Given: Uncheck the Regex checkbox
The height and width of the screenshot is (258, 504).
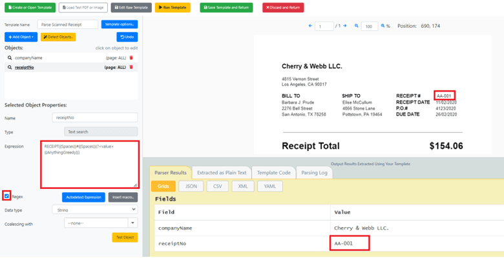Looking at the screenshot, I should 7,196.
